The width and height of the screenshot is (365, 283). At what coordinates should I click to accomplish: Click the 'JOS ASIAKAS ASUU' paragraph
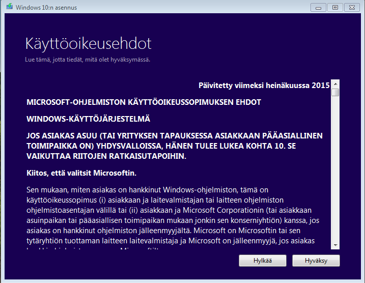click(x=174, y=146)
